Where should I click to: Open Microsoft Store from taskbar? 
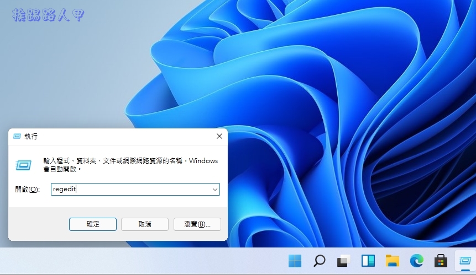tap(441, 261)
